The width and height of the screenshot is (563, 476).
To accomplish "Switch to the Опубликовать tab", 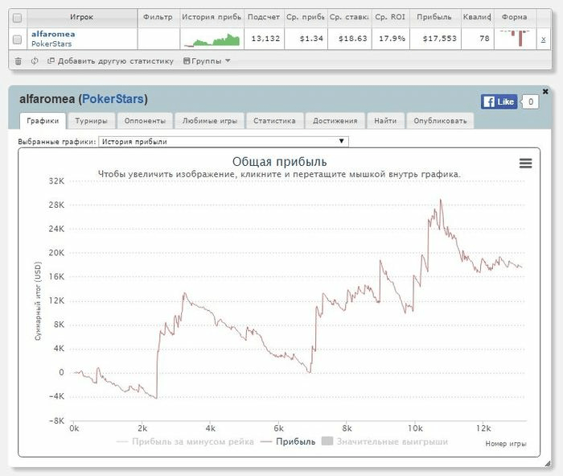I will click(440, 121).
